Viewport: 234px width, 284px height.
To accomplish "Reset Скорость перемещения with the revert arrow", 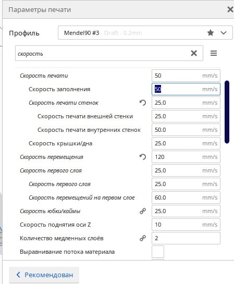I will (143, 157).
